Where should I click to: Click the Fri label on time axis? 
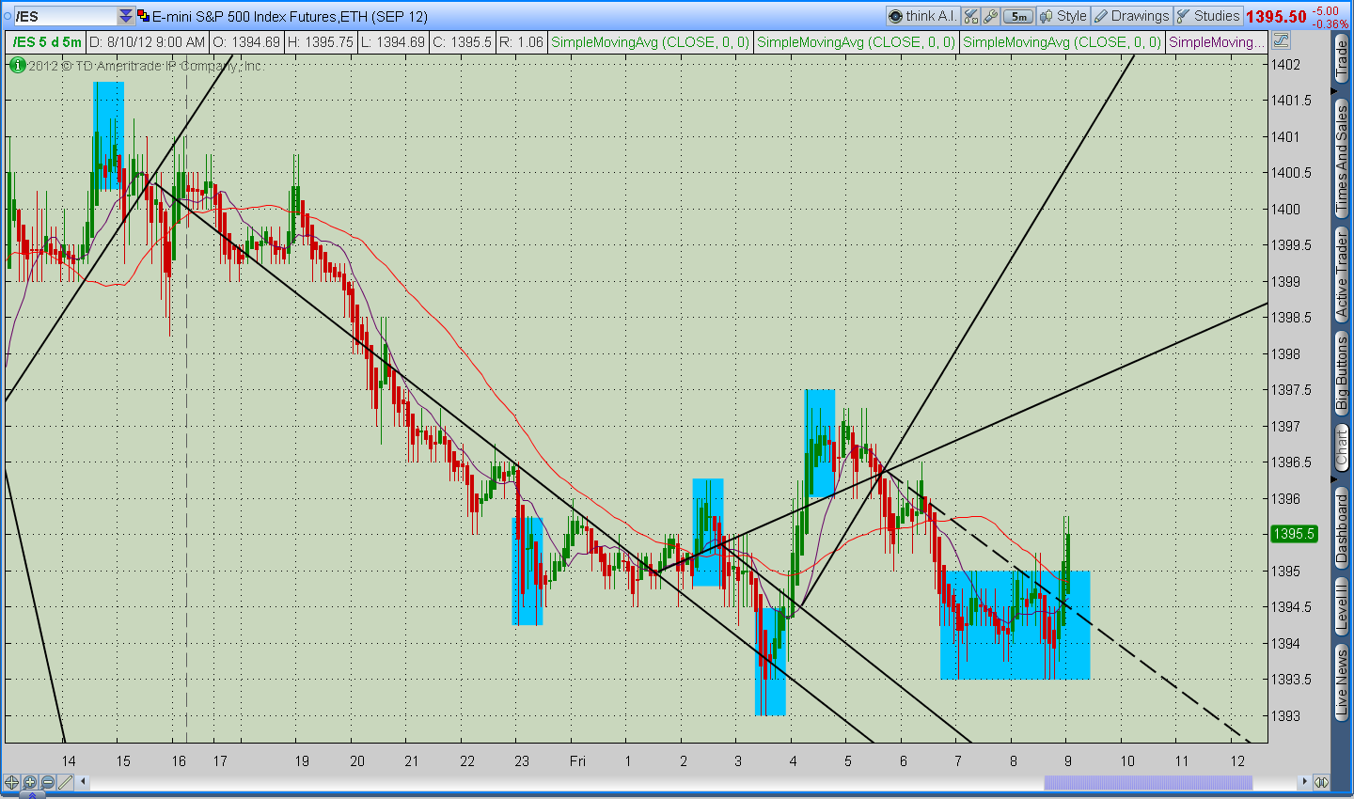point(577,761)
